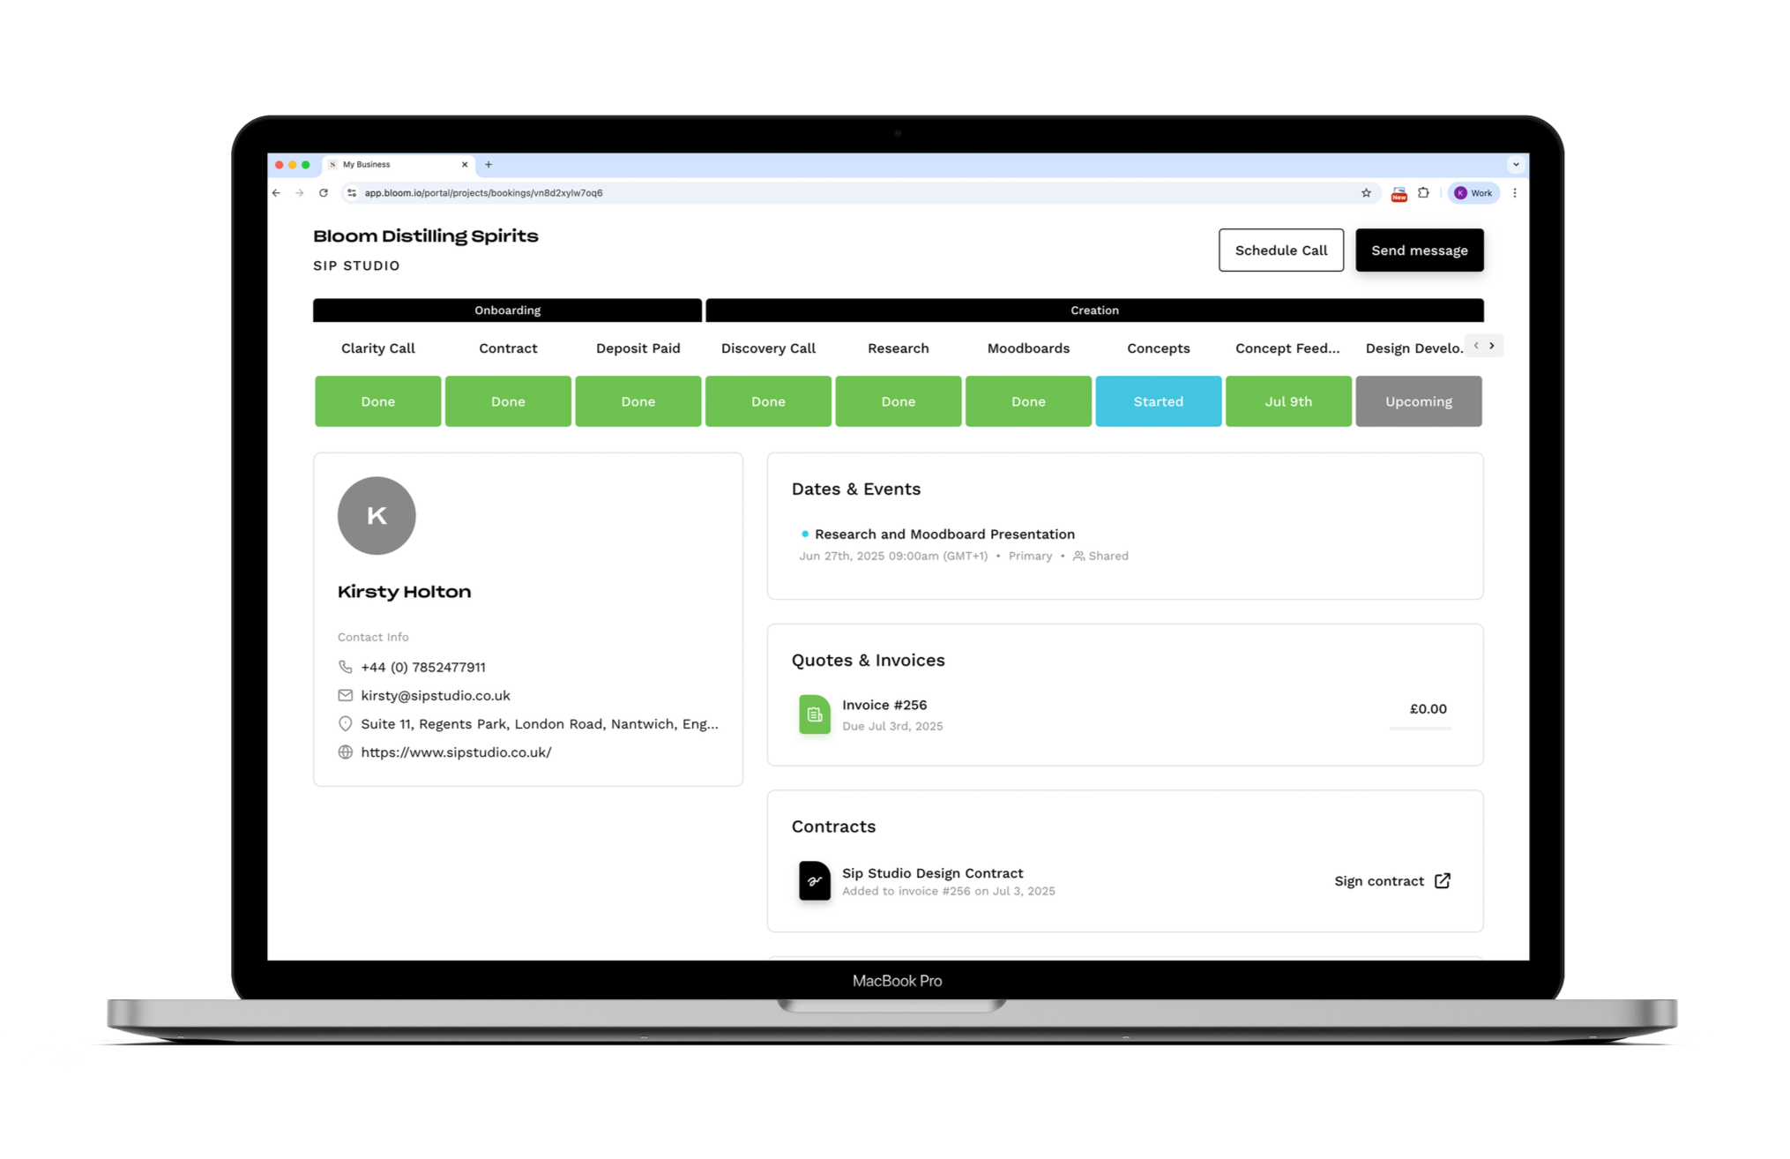The height and width of the screenshot is (1159, 1790).
Task: Click the green invoice document icon
Action: pos(814,714)
